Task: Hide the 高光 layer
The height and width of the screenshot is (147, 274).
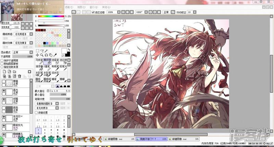Action: (3, 90)
